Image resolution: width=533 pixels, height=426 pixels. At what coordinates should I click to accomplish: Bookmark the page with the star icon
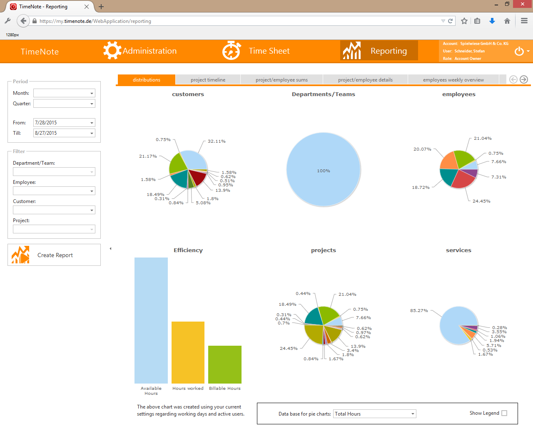pyautogui.click(x=464, y=21)
